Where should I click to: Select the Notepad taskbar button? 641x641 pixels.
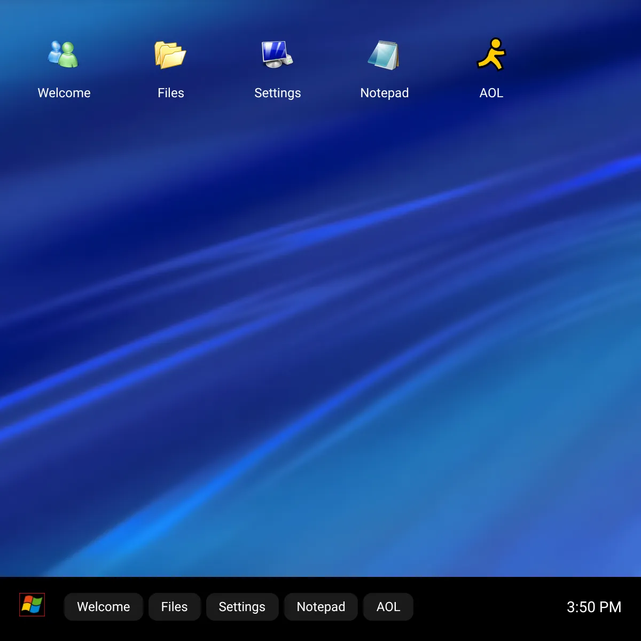321,607
